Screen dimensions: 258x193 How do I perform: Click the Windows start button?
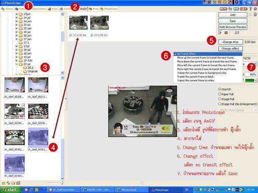pos(11,190)
